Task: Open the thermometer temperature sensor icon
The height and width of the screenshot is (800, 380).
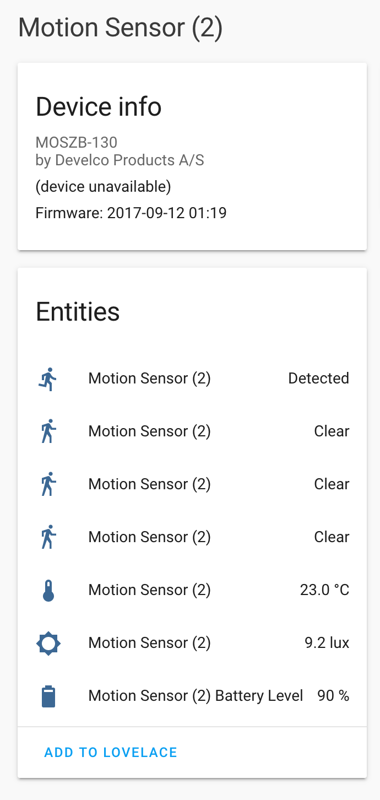Action: (x=48, y=590)
